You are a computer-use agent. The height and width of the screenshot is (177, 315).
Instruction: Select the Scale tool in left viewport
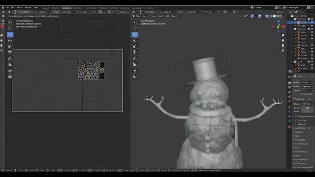point(10,46)
